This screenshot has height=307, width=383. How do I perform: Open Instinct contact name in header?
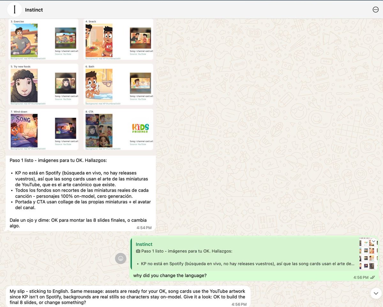pos(34,10)
